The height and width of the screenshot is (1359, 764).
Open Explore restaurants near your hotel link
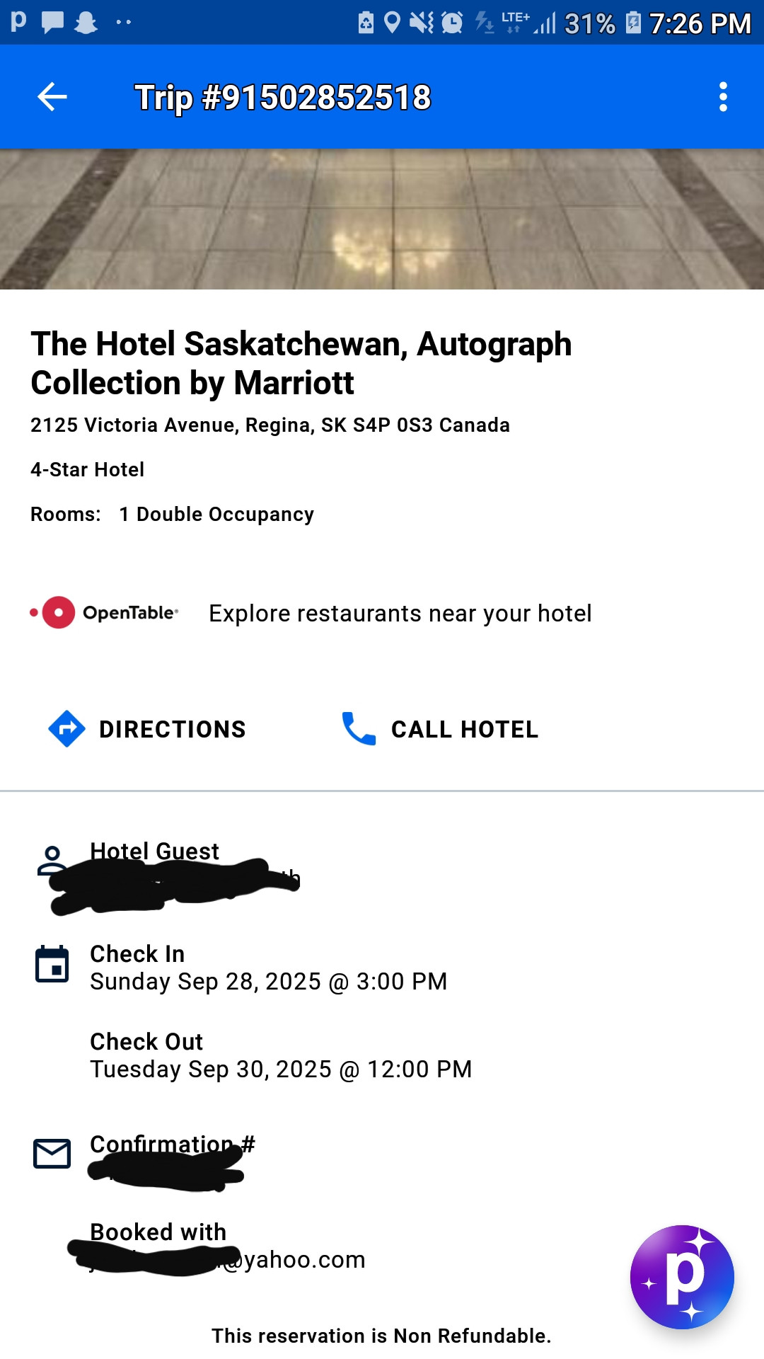400,613
